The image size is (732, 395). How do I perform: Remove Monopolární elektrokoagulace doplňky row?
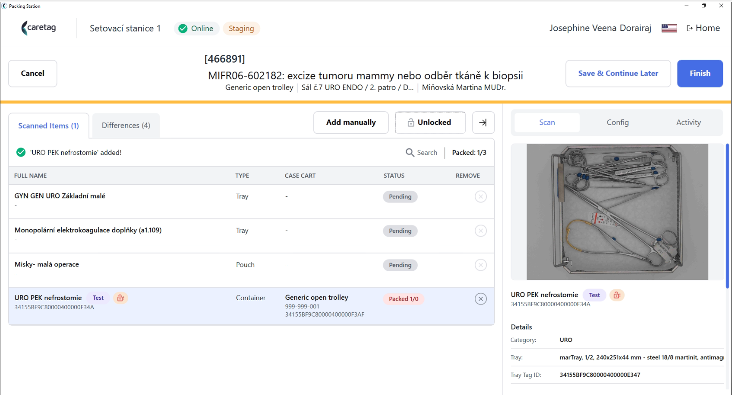(x=480, y=231)
